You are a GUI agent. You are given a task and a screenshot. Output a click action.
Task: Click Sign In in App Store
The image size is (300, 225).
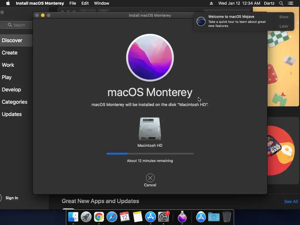[x=12, y=198]
